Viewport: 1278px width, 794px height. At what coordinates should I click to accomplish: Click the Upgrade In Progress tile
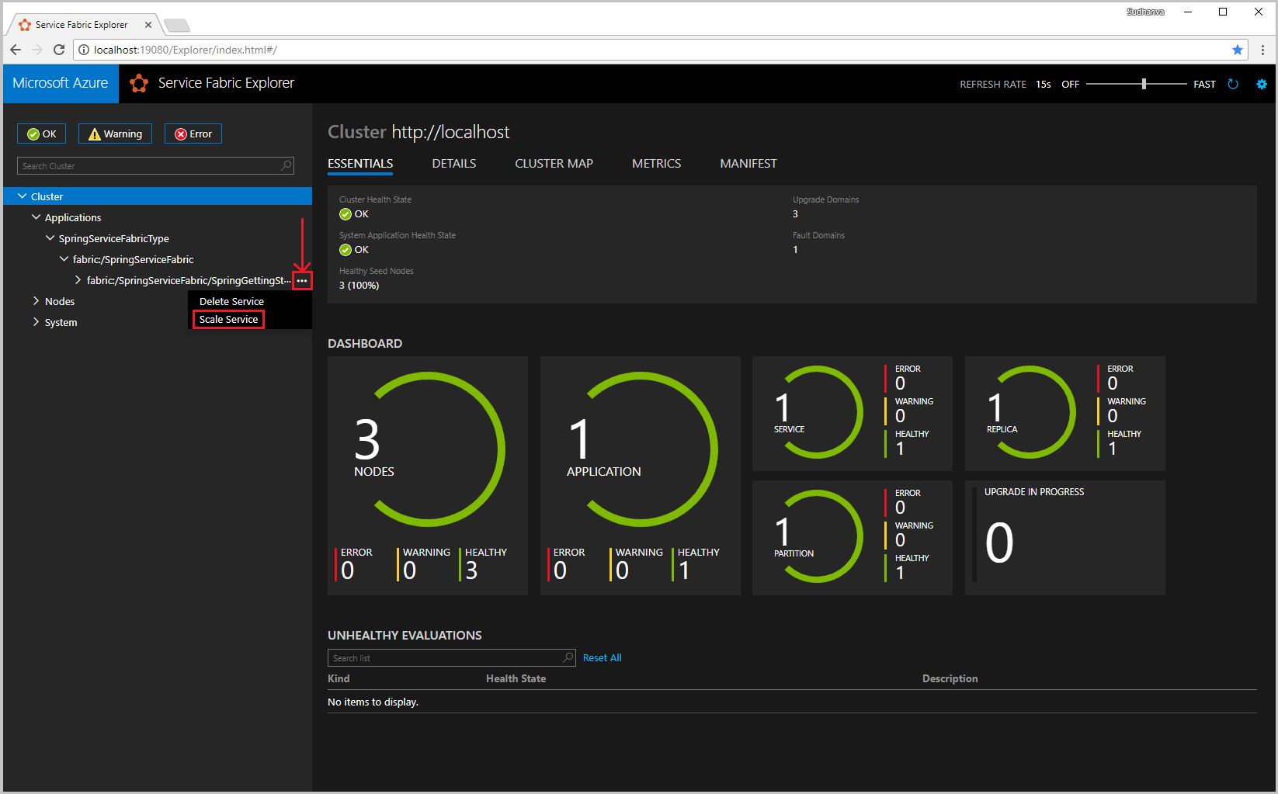click(x=1065, y=538)
